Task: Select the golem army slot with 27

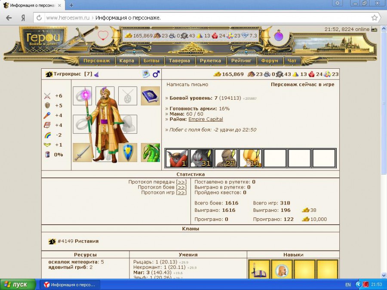Action: pyautogui.click(x=226, y=158)
